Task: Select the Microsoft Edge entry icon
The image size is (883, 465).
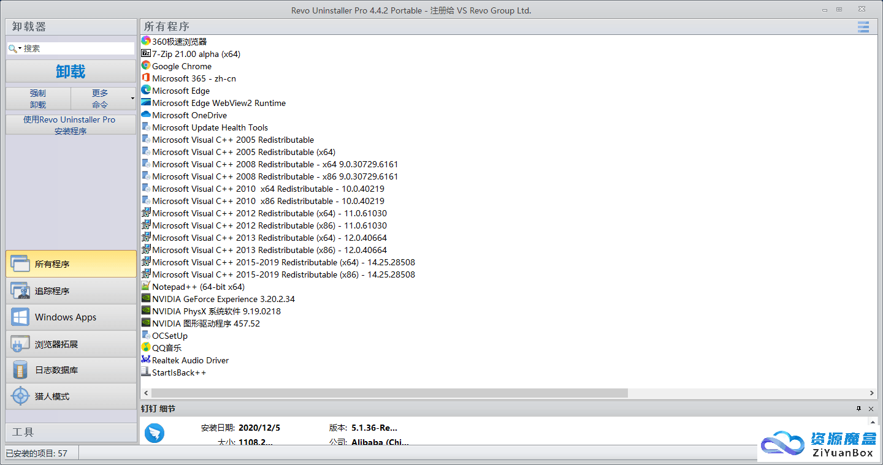Action: click(146, 90)
